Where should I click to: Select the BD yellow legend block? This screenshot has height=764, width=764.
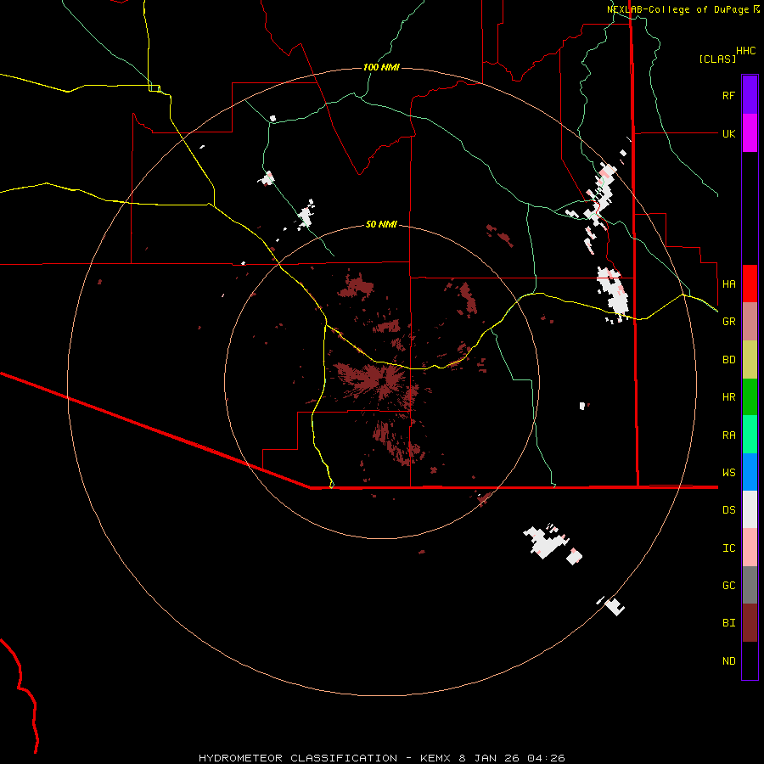pyautogui.click(x=750, y=360)
